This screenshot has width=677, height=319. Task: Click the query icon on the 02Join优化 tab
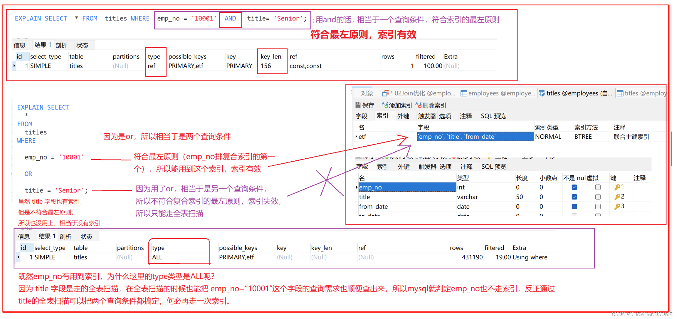click(385, 93)
